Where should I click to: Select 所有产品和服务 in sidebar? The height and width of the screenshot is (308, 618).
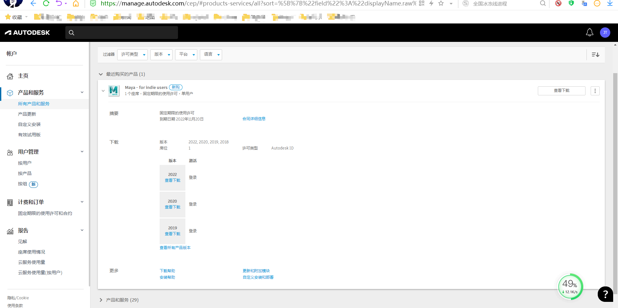click(34, 104)
